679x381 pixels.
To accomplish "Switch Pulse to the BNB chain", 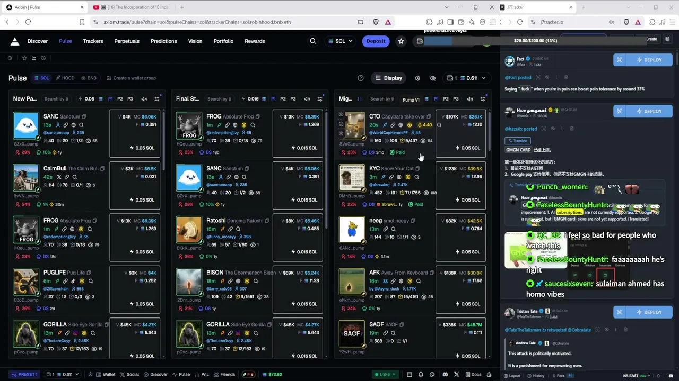I will (89, 78).
